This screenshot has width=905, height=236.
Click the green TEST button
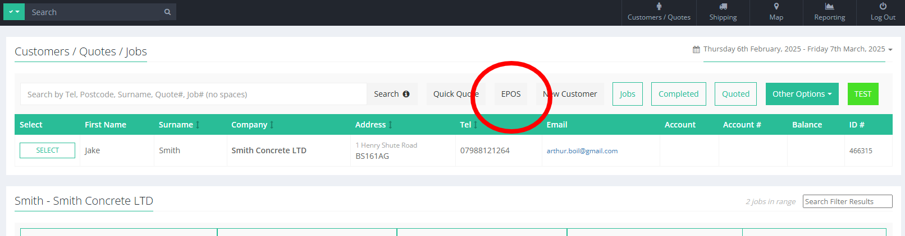pyautogui.click(x=863, y=94)
